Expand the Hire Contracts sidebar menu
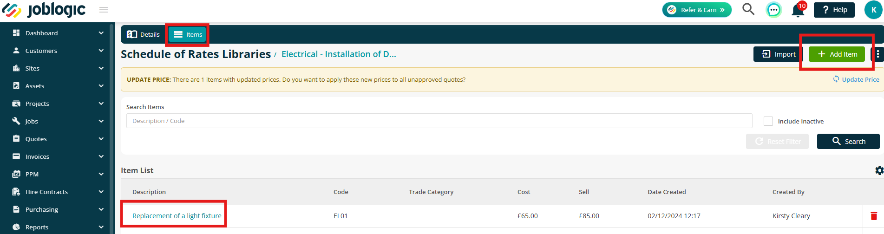884x234 pixels. point(58,192)
